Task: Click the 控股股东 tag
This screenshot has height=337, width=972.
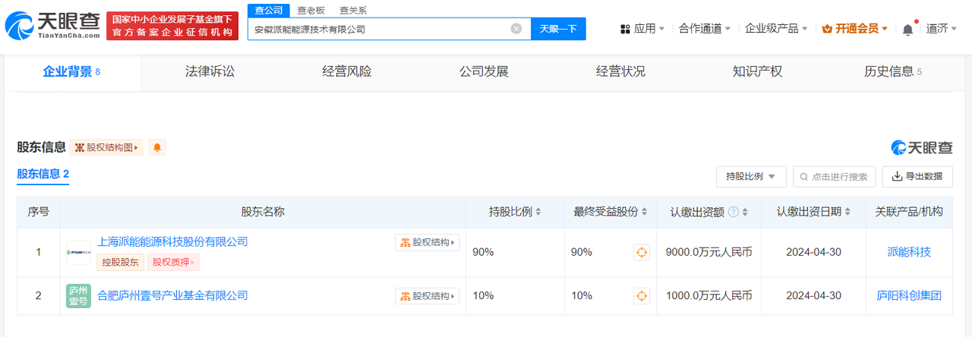Action: [120, 263]
